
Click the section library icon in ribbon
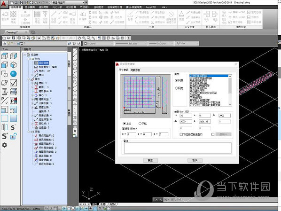tap(5, 14)
